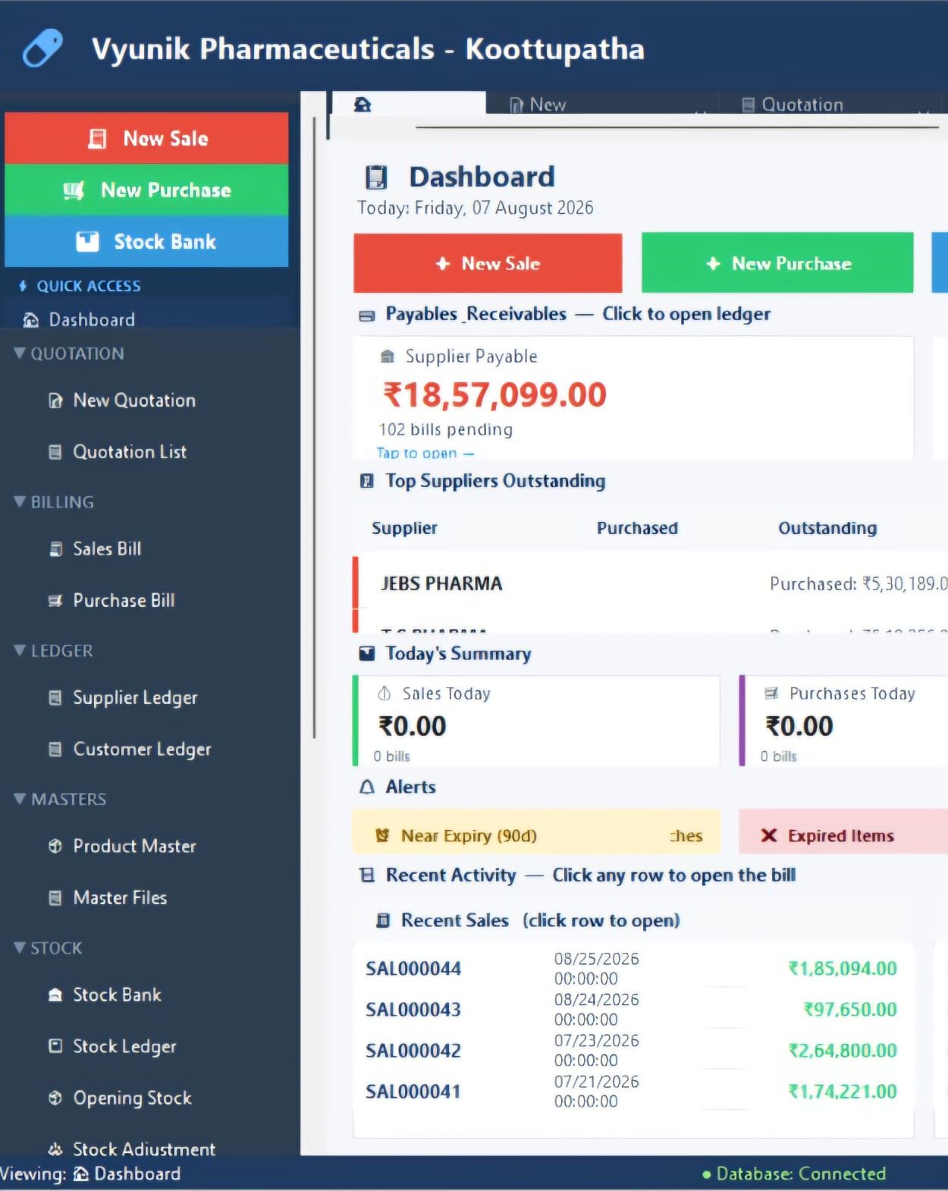948x1191 pixels.
Task: Open recent sale SAL000043
Action: point(633,1010)
